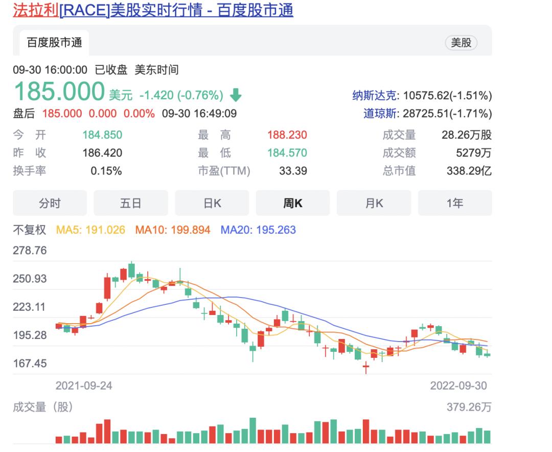Click the -1.420 (-0.76%) change value
552x452 pixels.
pos(181,95)
